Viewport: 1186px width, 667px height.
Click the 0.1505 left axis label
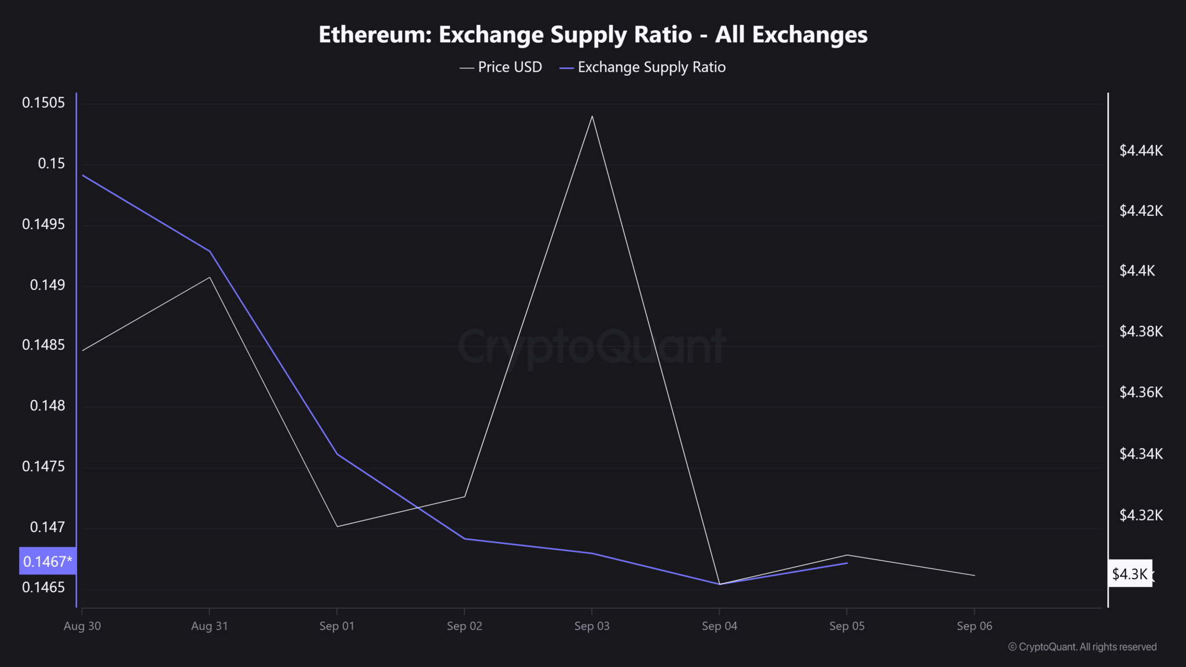click(43, 103)
